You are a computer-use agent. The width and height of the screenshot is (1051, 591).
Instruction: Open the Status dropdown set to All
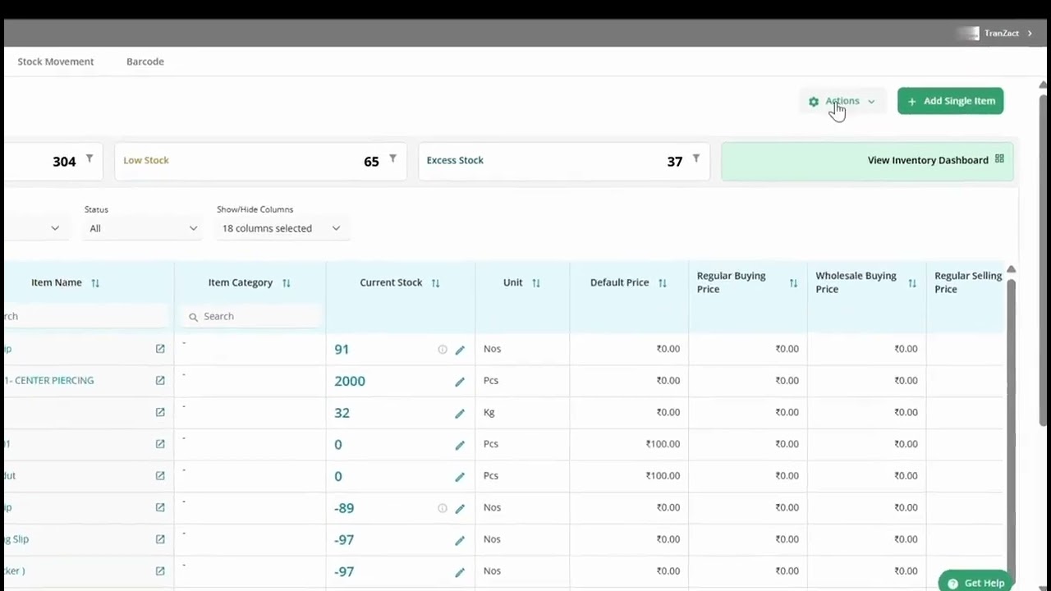click(x=143, y=228)
